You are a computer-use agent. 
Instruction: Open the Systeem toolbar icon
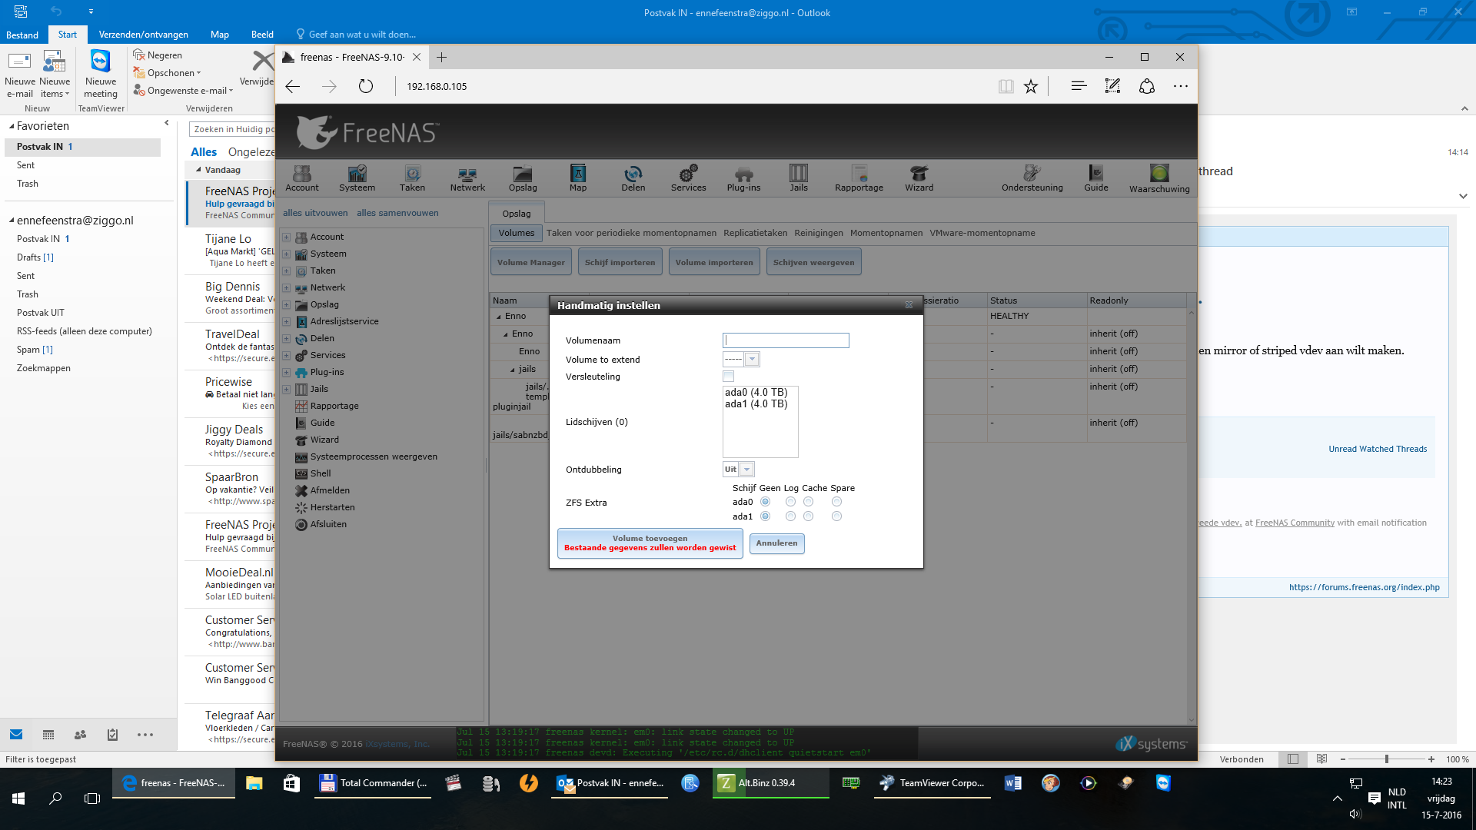coord(357,178)
